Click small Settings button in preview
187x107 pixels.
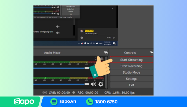(71, 12)
